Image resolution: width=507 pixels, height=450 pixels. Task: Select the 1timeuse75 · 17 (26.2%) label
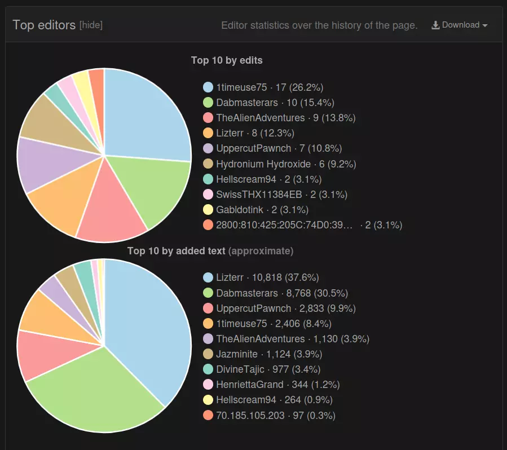(270, 87)
